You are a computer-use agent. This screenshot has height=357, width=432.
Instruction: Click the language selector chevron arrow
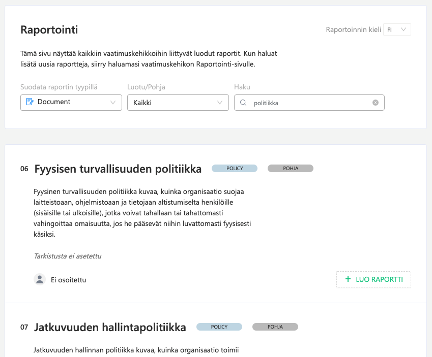coord(404,29)
